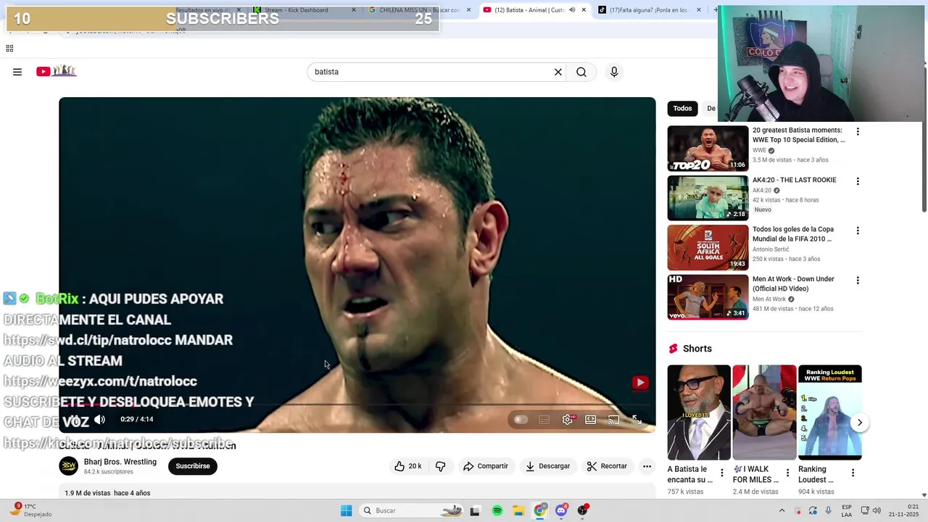Clear the 'batista' search text with X

558,72
